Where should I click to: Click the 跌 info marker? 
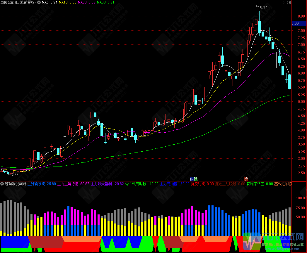(196, 179)
